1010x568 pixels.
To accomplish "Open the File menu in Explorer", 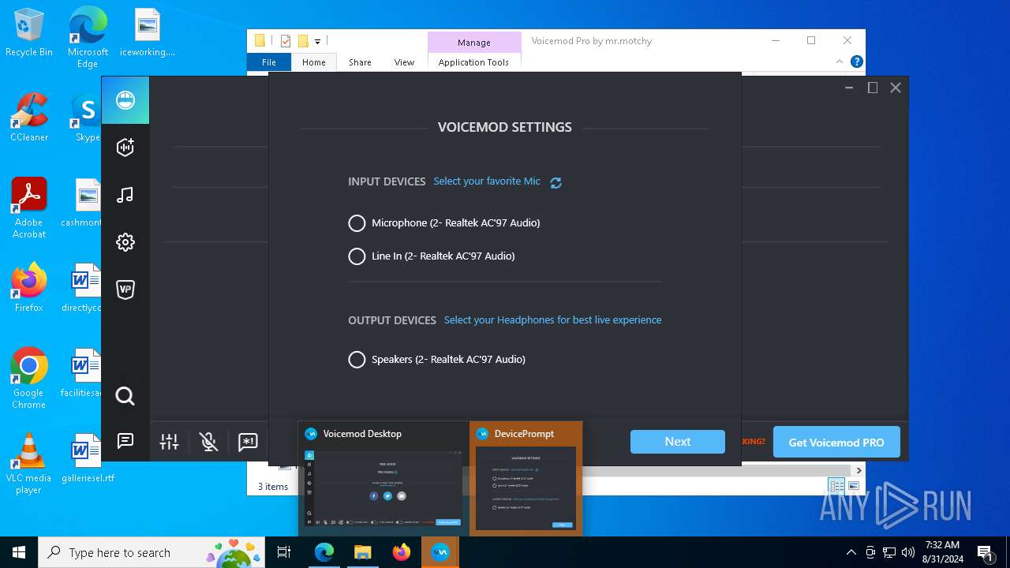I will 269,62.
